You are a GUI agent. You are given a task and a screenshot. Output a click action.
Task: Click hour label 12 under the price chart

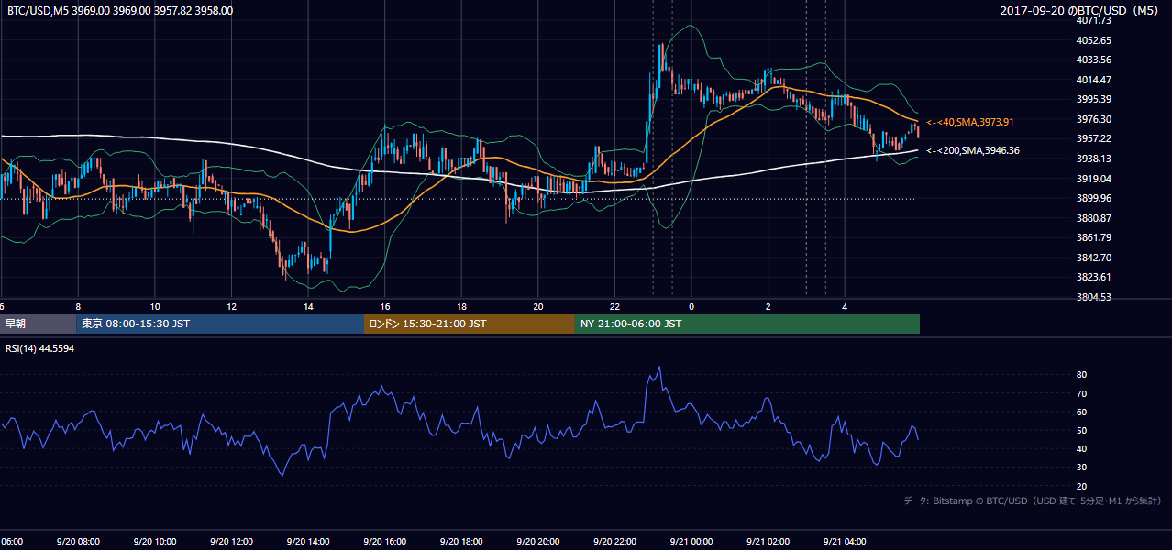[231, 306]
